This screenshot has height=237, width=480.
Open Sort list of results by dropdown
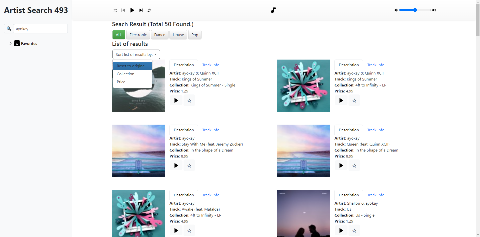[x=136, y=54]
